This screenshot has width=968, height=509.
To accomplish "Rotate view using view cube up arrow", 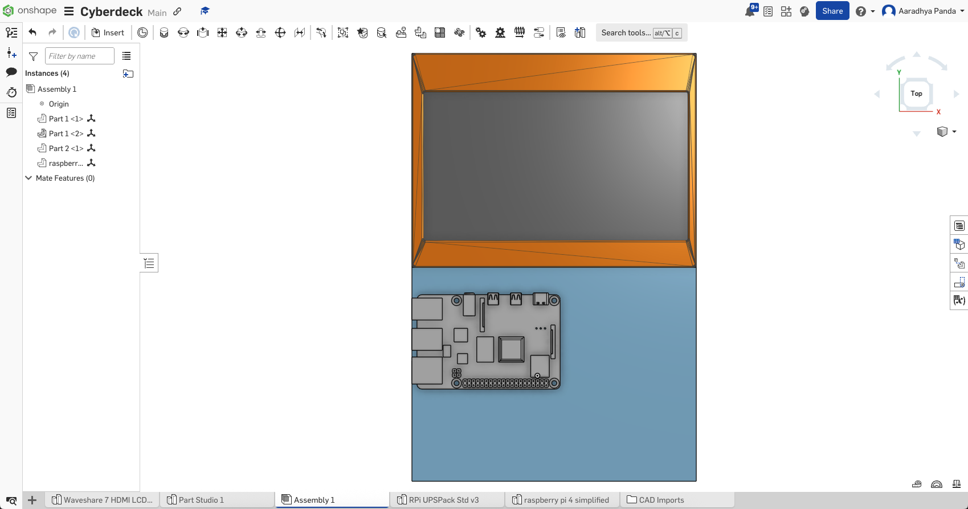I will click(x=917, y=55).
